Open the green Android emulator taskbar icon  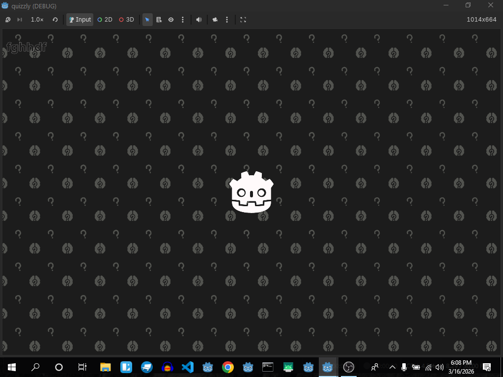(288, 367)
